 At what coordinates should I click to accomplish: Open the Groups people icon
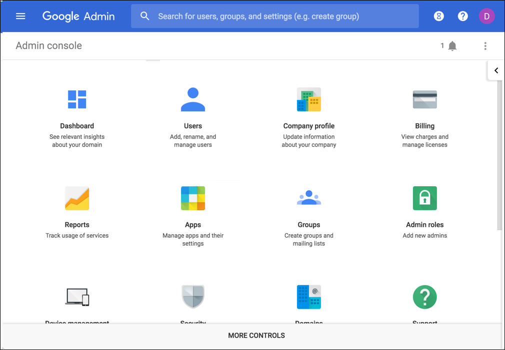click(x=309, y=198)
